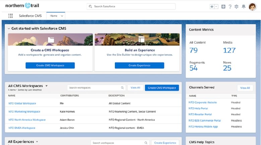261x145 pixels.
Task: Open NTO Heroku Mobile App channel
Action: coord(203,127)
